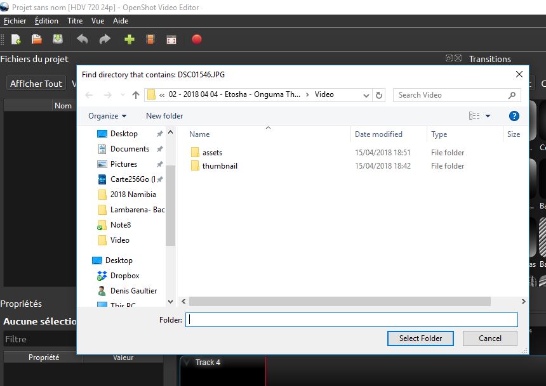The image size is (546, 386).
Task: Click Afficher Tout in project files
Action: tap(35, 82)
